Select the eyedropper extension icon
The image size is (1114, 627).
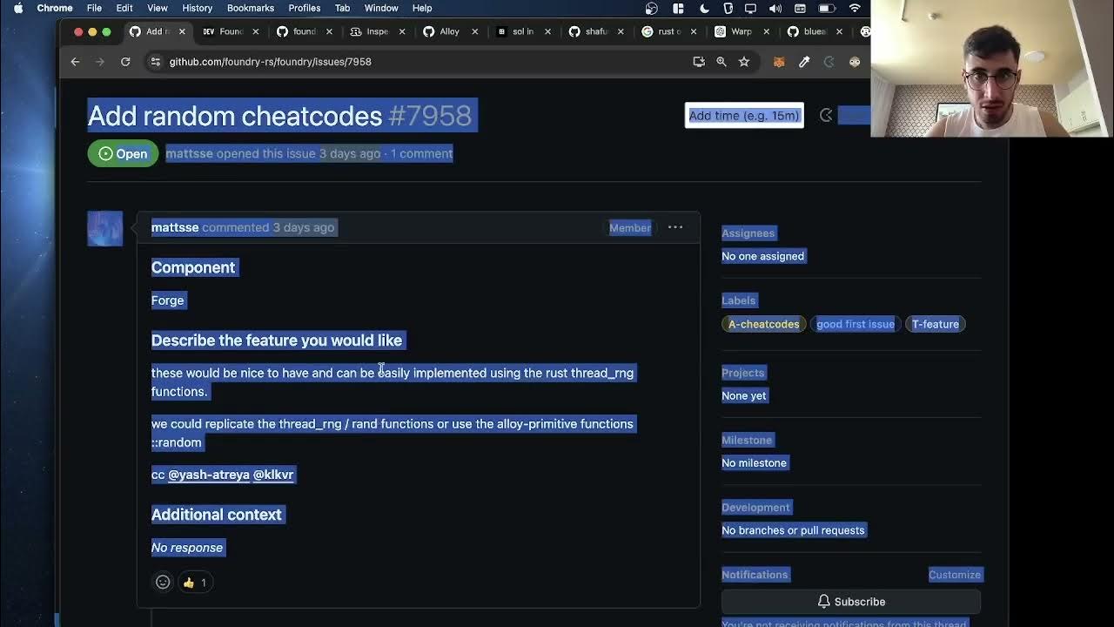[x=804, y=62]
